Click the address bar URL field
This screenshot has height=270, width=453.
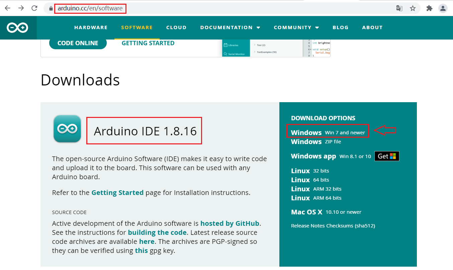(217, 8)
